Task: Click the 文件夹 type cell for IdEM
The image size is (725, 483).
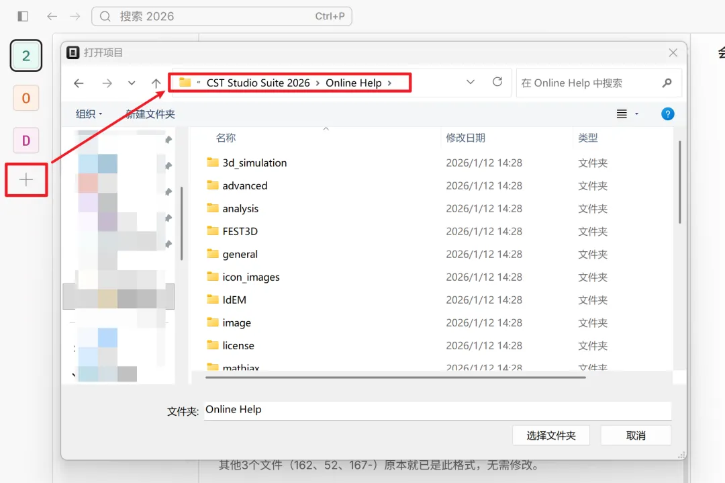Action: click(592, 300)
